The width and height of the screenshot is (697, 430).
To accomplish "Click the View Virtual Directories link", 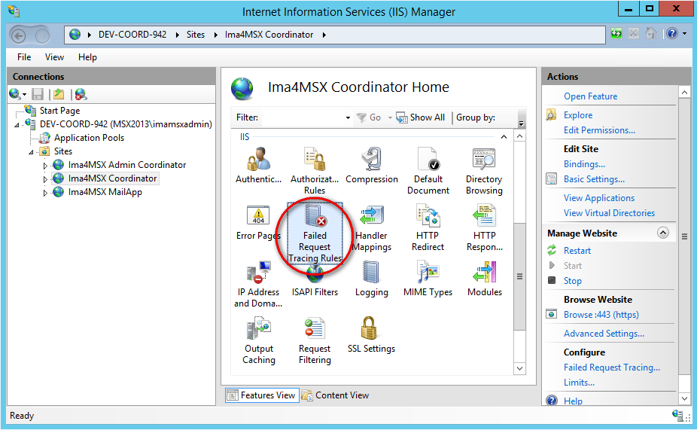I will point(609,212).
